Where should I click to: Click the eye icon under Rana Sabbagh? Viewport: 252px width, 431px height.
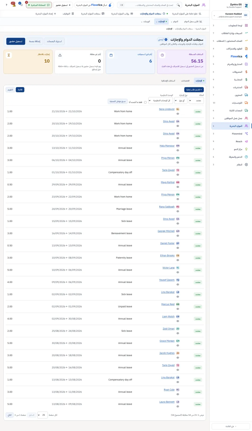coord(178,211)
